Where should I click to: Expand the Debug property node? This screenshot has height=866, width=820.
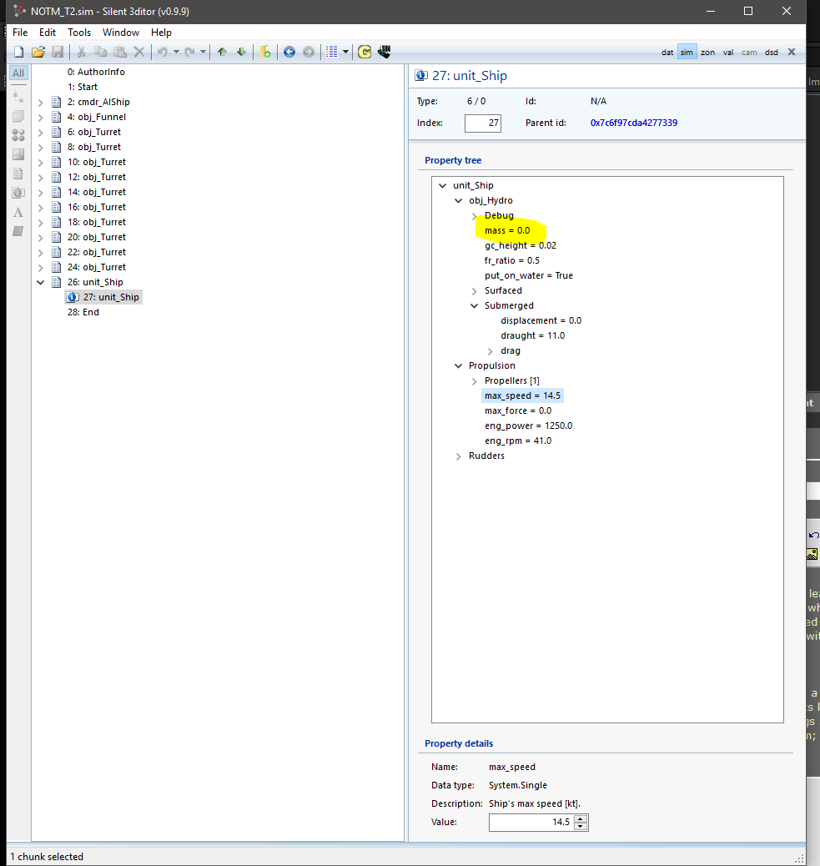tap(475, 216)
